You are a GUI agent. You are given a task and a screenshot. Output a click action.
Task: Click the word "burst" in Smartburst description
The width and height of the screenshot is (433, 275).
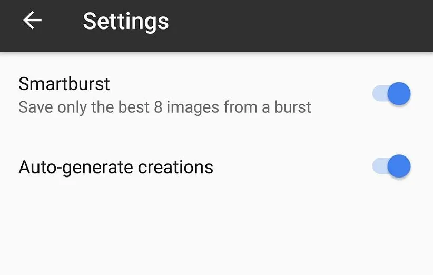(293, 107)
